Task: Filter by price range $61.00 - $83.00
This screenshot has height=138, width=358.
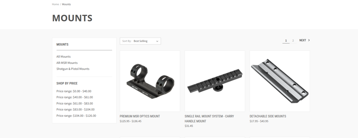Action: click(75, 103)
